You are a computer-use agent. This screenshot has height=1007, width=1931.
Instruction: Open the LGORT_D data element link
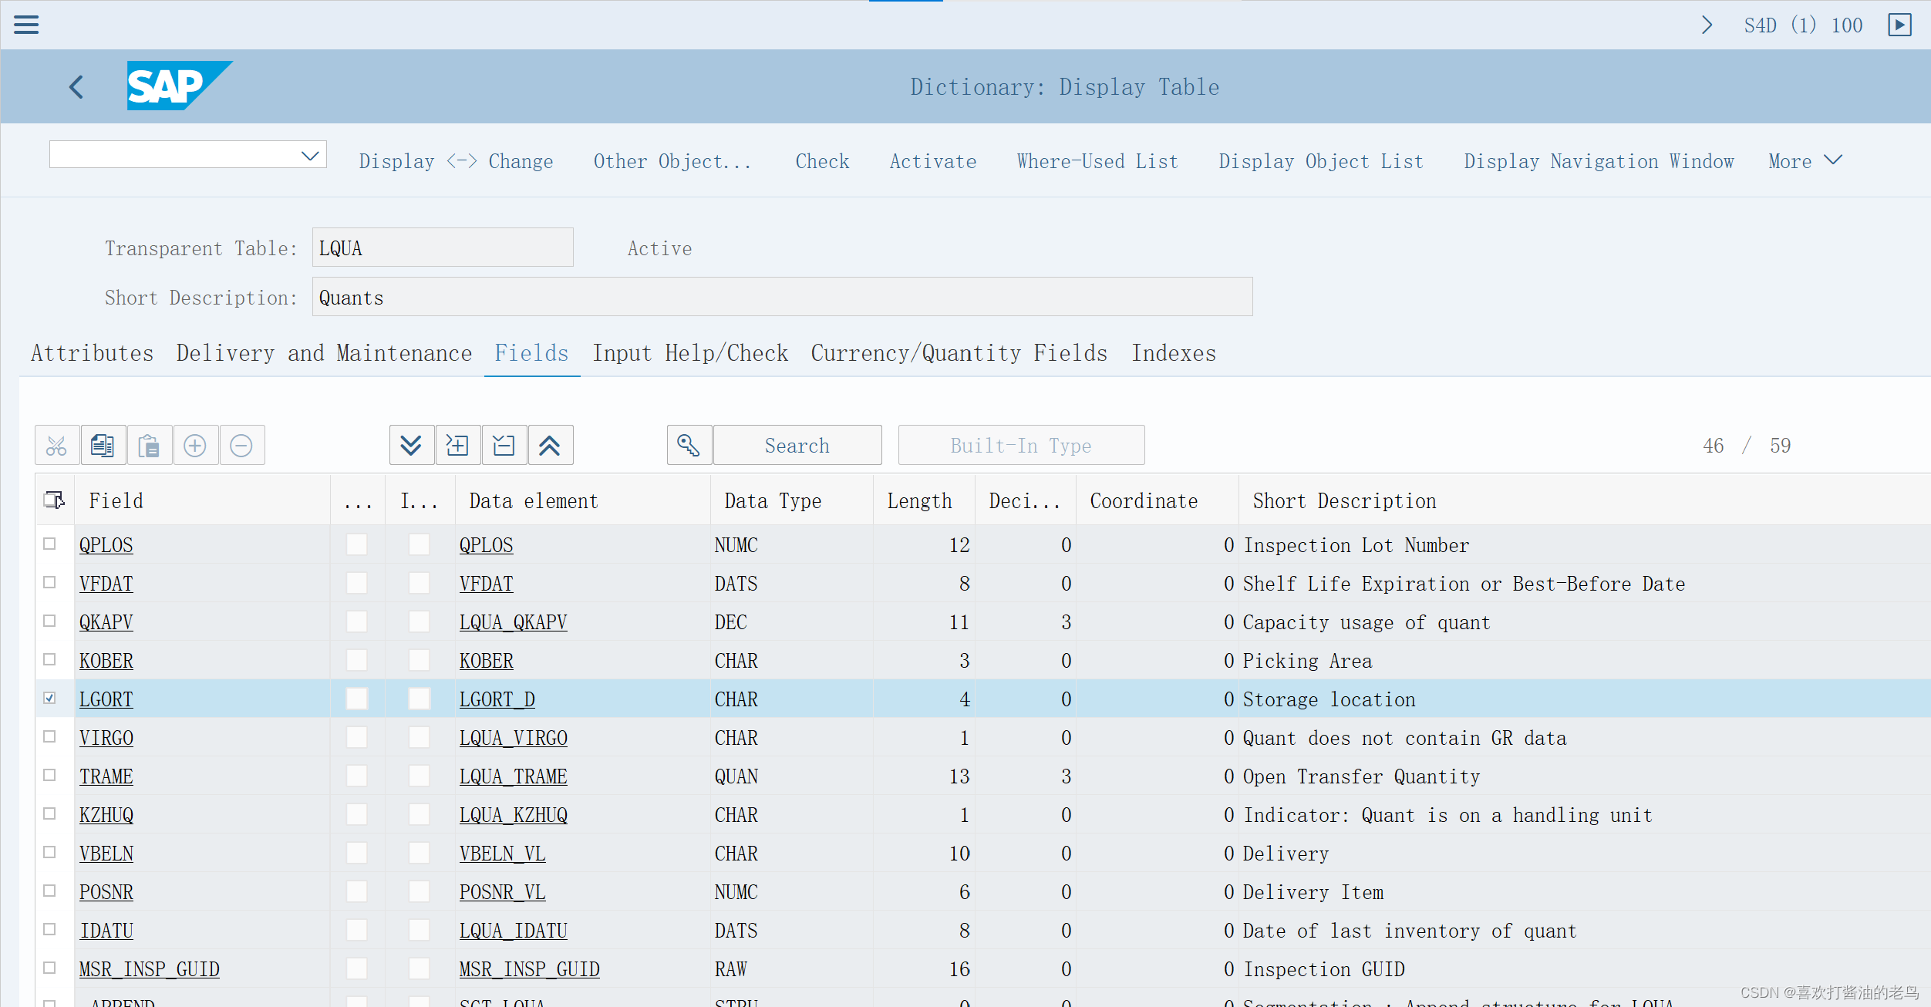(x=497, y=699)
